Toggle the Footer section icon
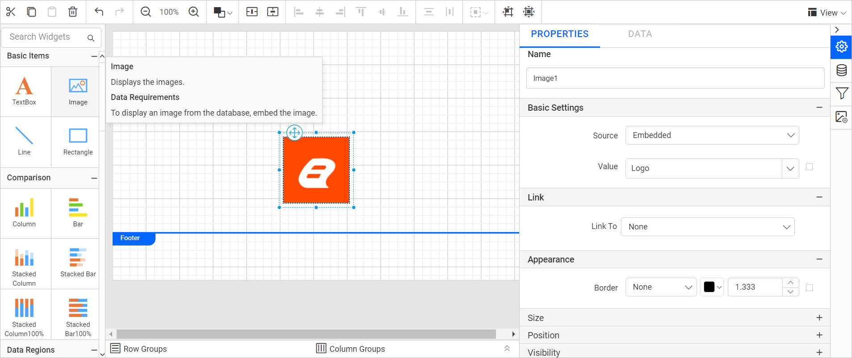 [x=273, y=12]
